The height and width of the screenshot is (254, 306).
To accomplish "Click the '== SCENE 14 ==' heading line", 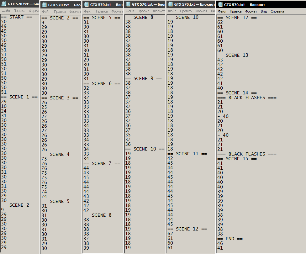I will pos(237,93).
